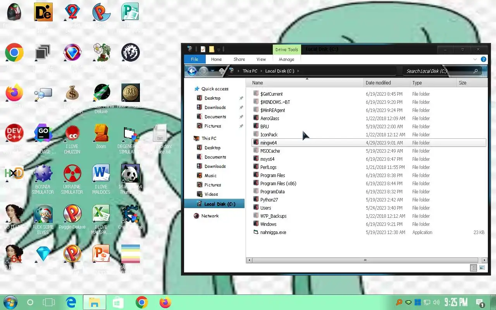This screenshot has height=310, width=496.
Task: Select the Firefox desktop shortcut
Action: coord(14,93)
